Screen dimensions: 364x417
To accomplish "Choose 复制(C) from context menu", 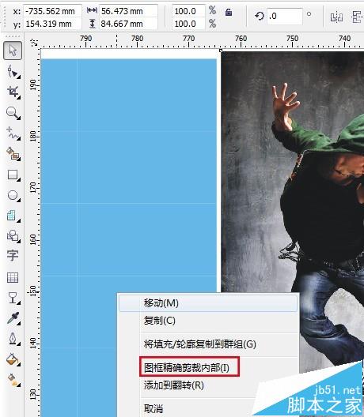I will (x=208, y=320).
